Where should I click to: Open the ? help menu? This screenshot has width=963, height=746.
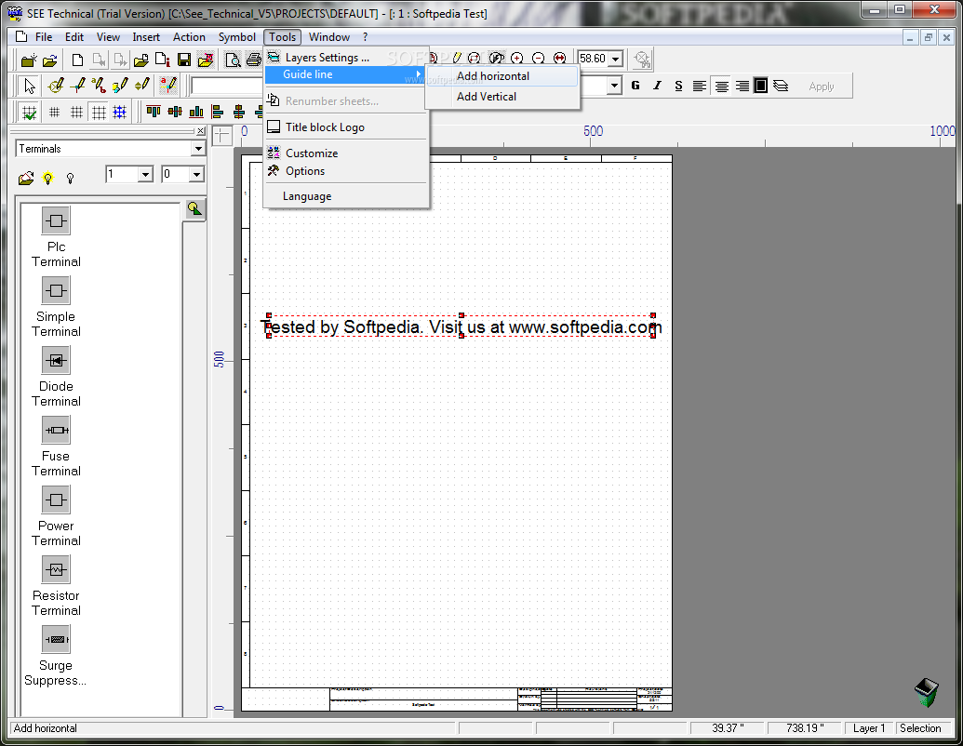point(365,37)
